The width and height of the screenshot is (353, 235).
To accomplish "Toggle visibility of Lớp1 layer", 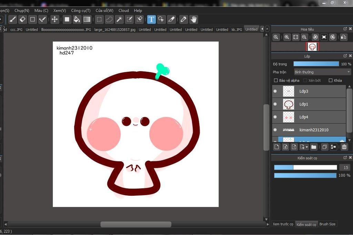I will point(275,104).
